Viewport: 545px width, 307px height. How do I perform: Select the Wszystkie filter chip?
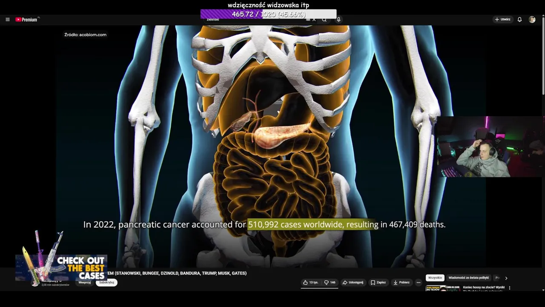click(435, 278)
